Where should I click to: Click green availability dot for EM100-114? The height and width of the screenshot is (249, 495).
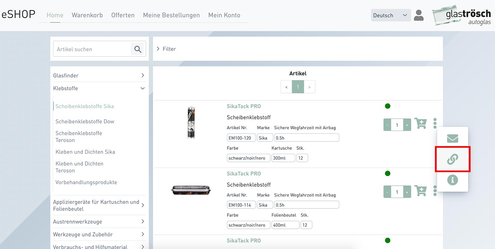(388, 173)
